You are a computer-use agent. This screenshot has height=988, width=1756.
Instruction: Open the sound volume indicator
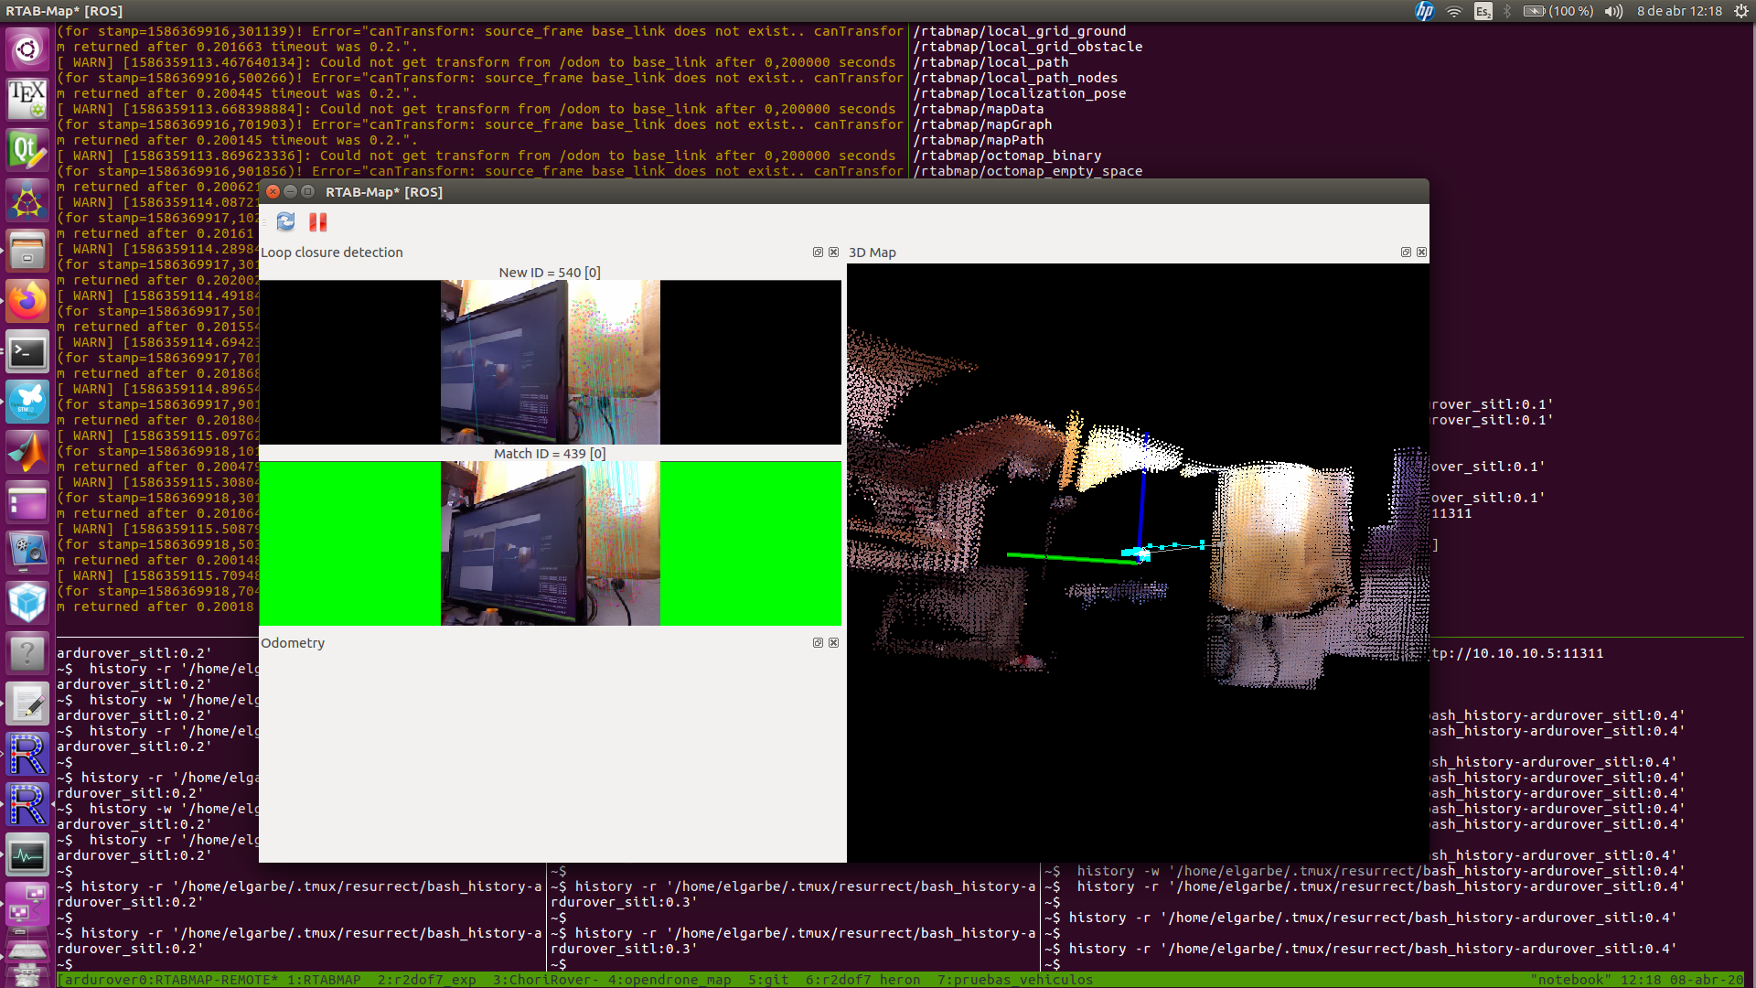(x=1613, y=11)
